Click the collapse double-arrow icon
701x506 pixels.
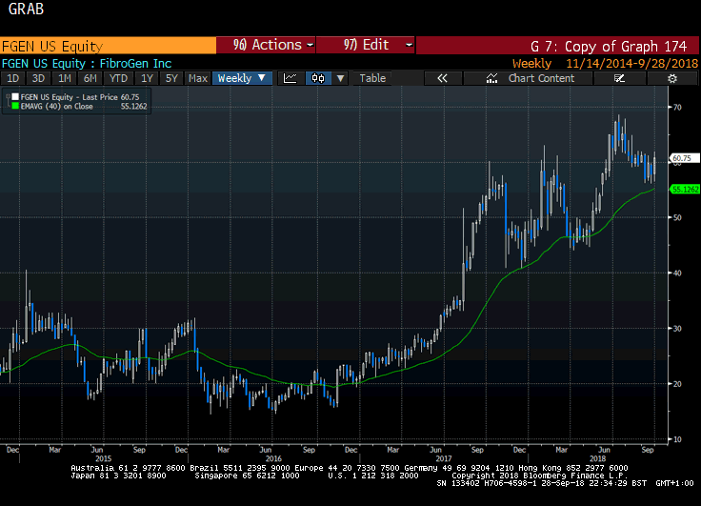pyautogui.click(x=442, y=78)
